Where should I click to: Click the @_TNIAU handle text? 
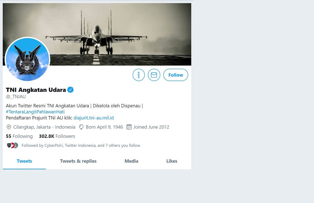click(x=16, y=97)
